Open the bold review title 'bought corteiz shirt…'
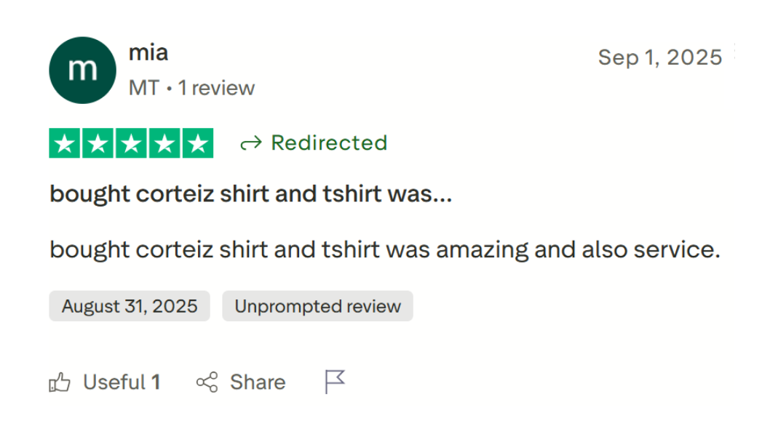This screenshot has width=770, height=434. pyautogui.click(x=250, y=195)
